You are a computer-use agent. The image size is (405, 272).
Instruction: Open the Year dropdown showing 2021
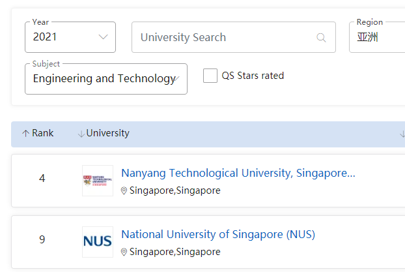[70, 37]
